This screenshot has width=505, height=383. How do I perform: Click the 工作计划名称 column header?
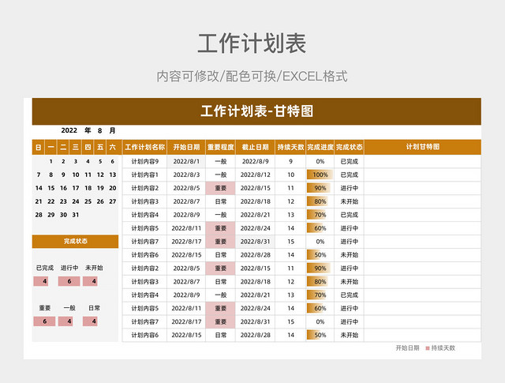[144, 148]
